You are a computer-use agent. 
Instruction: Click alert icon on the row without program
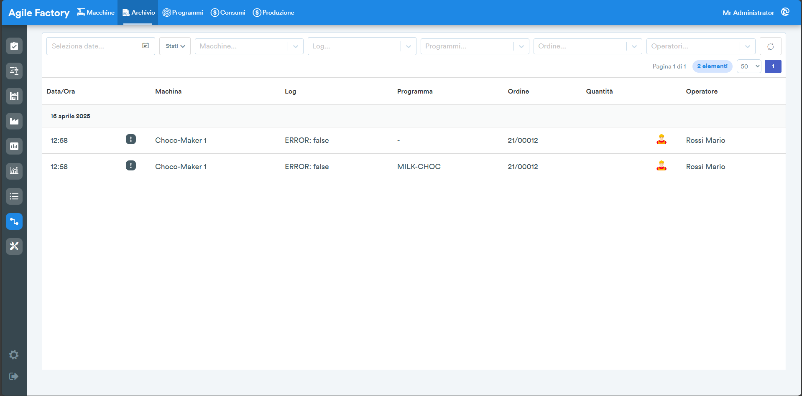(x=131, y=139)
